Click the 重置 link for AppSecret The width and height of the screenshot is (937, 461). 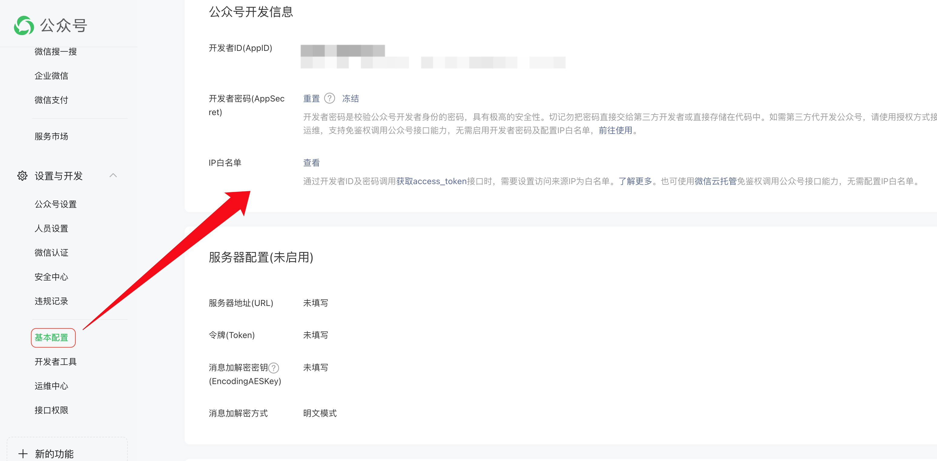tap(311, 98)
